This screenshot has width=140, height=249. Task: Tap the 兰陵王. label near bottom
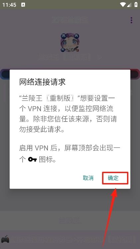(x=70, y=220)
